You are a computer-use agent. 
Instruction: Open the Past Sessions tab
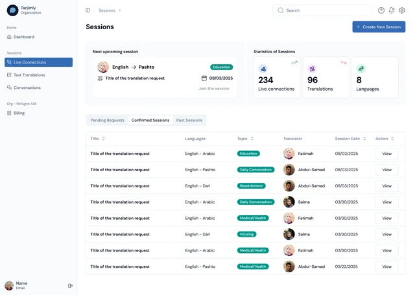tap(189, 120)
